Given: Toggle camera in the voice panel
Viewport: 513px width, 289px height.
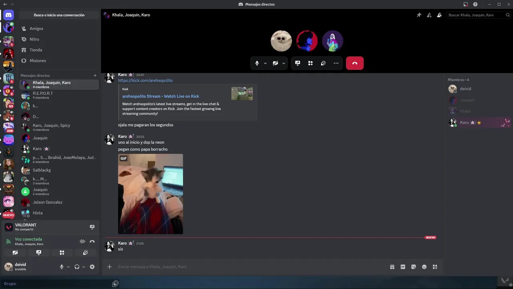Looking at the screenshot, I should point(15,252).
